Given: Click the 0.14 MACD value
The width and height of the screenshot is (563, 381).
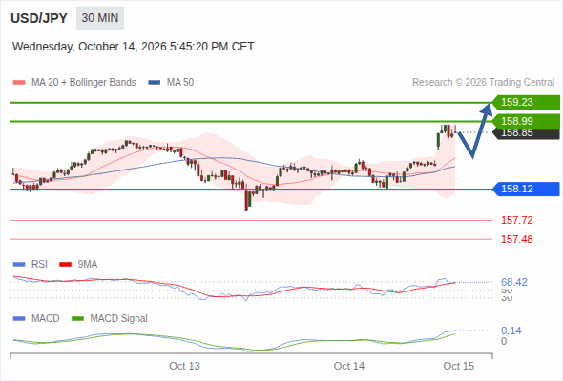Looking at the screenshot, I should pyautogui.click(x=511, y=331).
